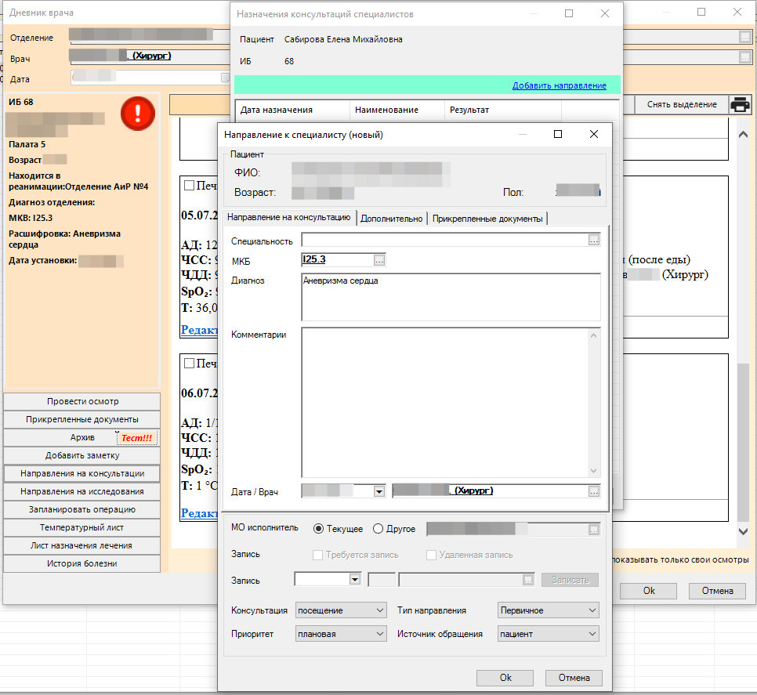This screenshot has height=695, width=757.
Task: Click Редакт link in the 05.07 entry
Action: point(199,330)
